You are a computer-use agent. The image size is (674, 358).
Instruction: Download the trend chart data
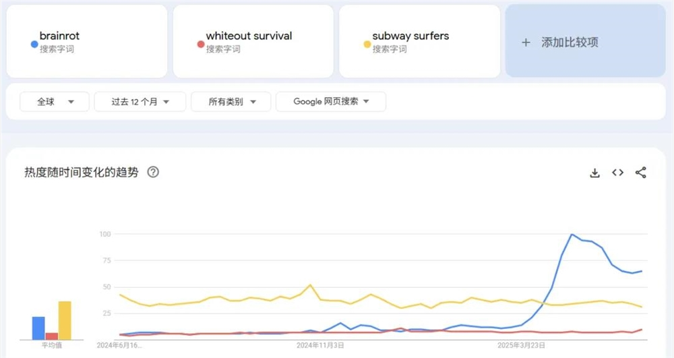594,173
